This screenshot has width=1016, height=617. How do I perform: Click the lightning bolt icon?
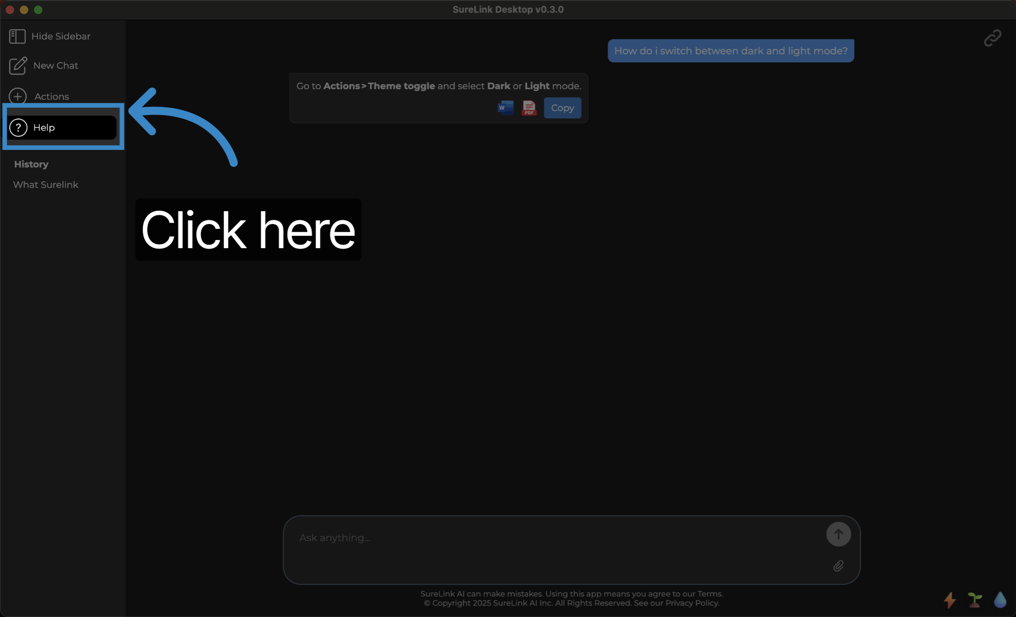950,600
